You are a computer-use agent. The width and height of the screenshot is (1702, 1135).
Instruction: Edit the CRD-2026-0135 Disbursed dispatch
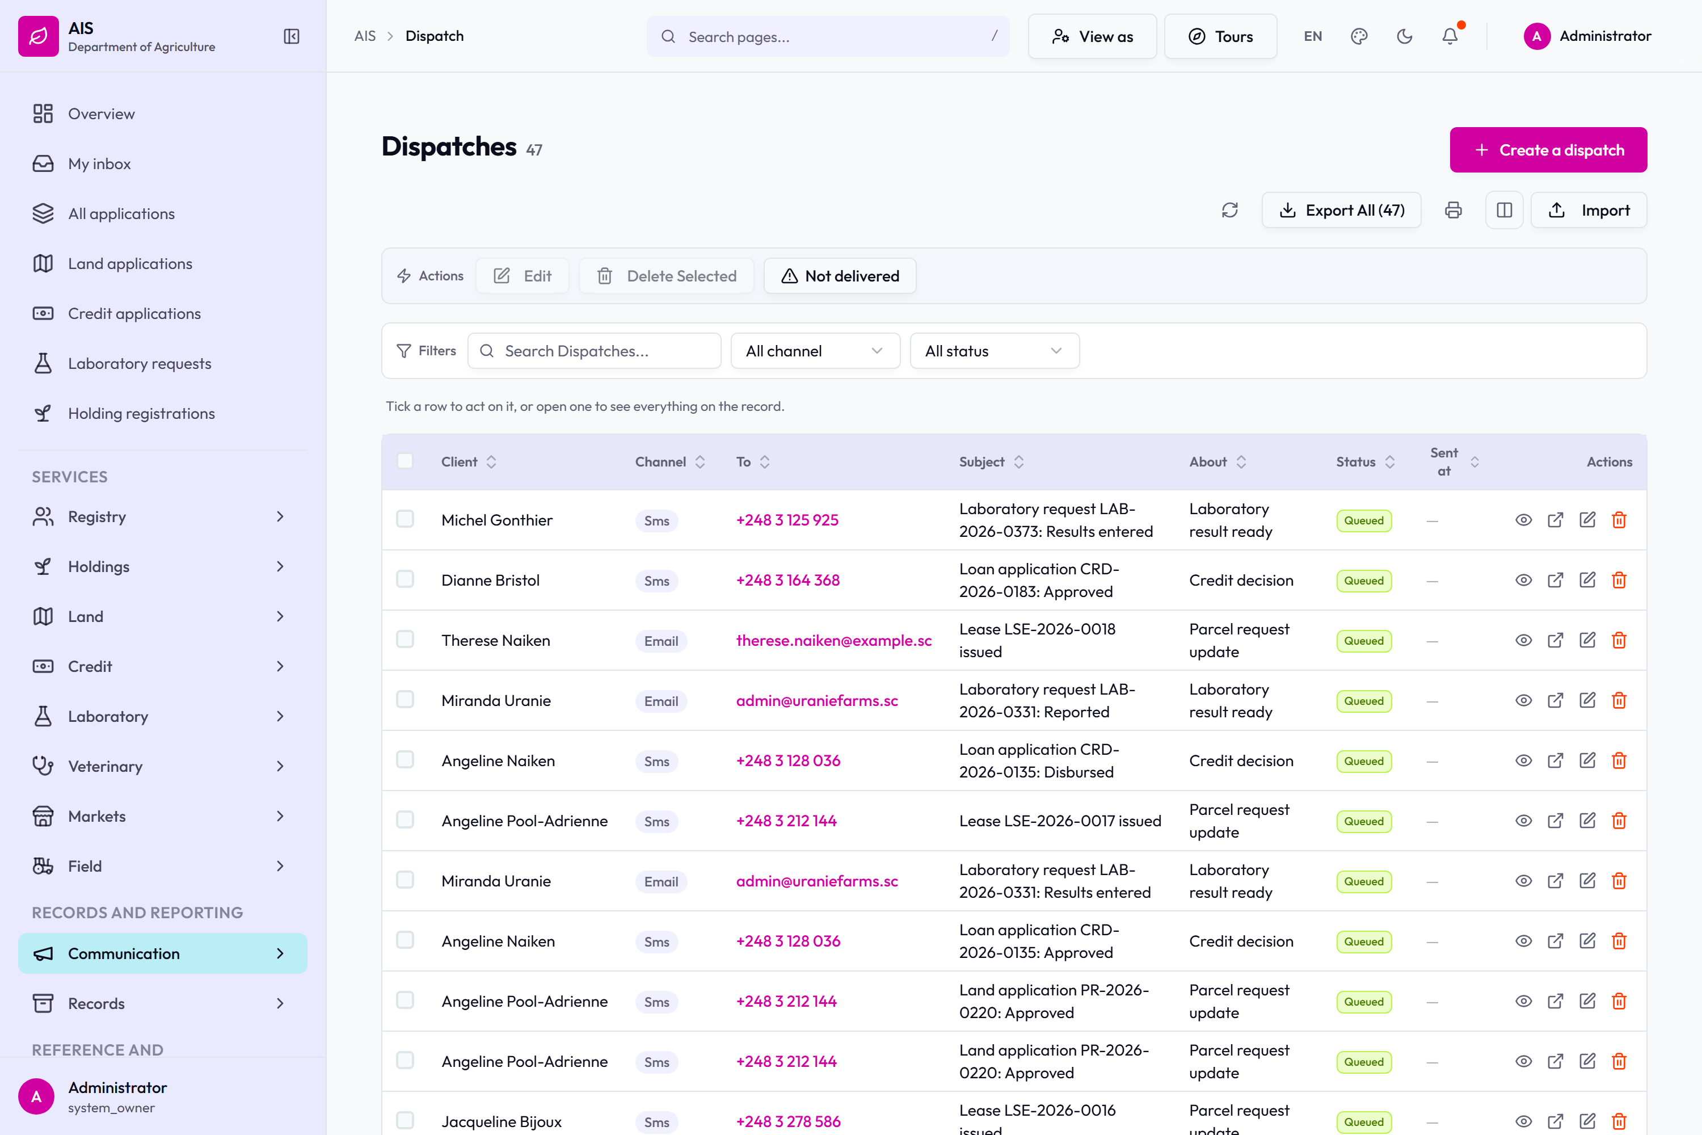(1587, 760)
